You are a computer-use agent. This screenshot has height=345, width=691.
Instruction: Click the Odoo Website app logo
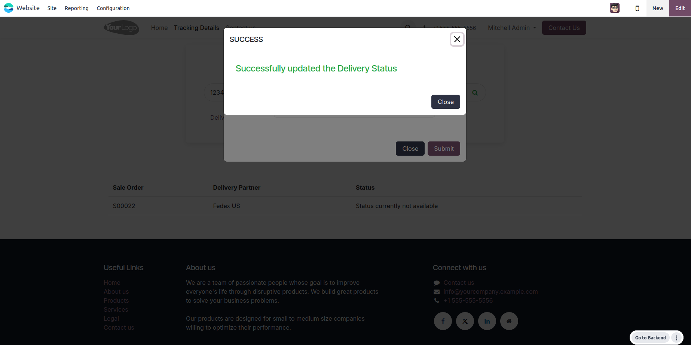[x=9, y=8]
